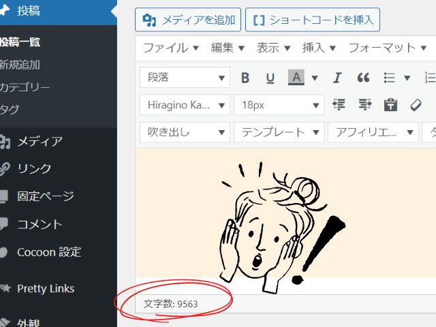Click the bulleted list icon
Screen dimensions: 436x327
(390, 78)
